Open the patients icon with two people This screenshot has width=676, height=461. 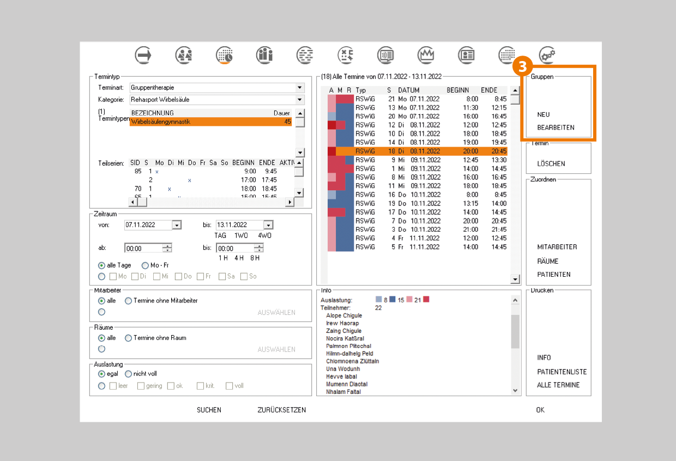click(x=184, y=55)
